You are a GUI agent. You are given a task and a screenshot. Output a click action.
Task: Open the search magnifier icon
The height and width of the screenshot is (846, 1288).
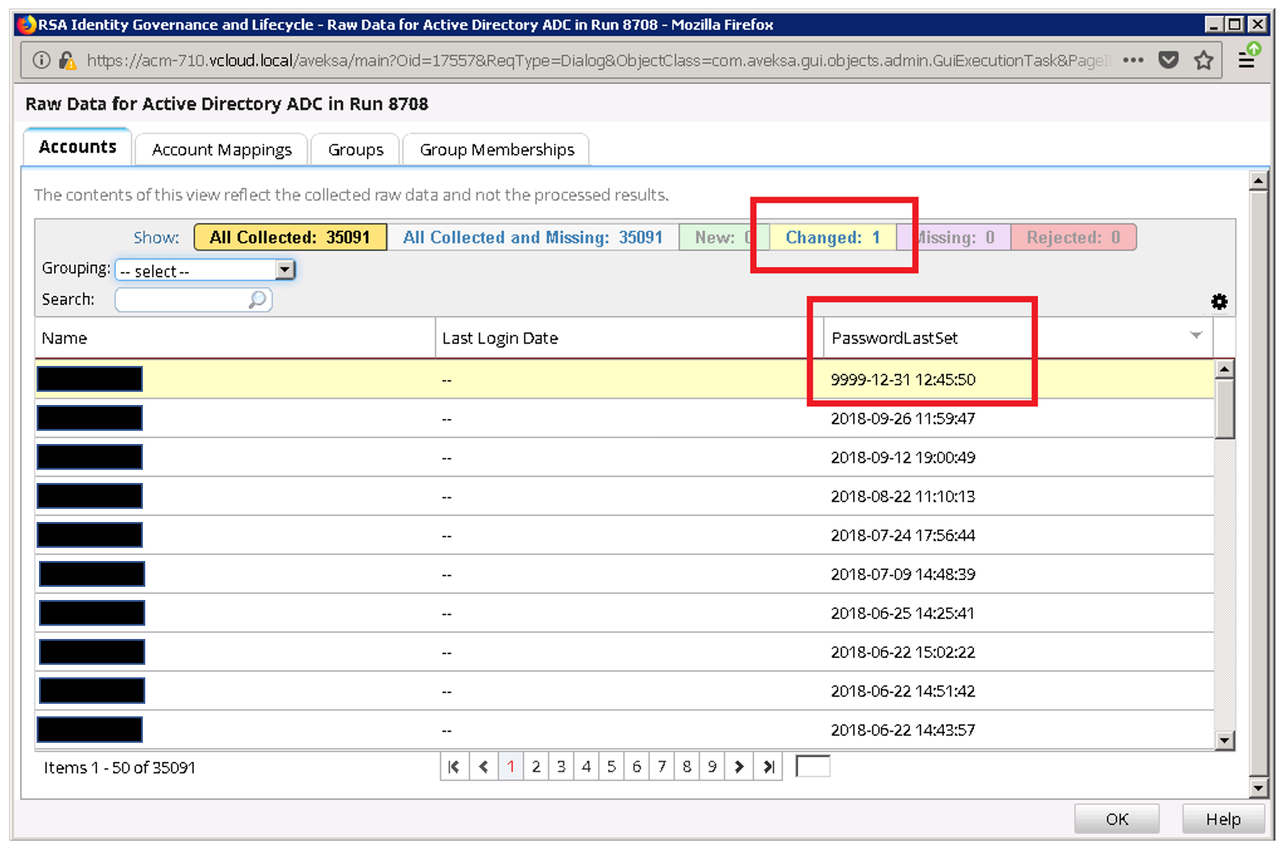pos(258,300)
